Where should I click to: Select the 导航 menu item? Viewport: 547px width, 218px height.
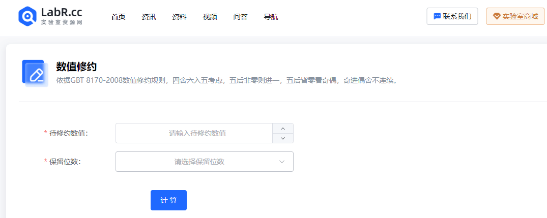click(x=271, y=17)
